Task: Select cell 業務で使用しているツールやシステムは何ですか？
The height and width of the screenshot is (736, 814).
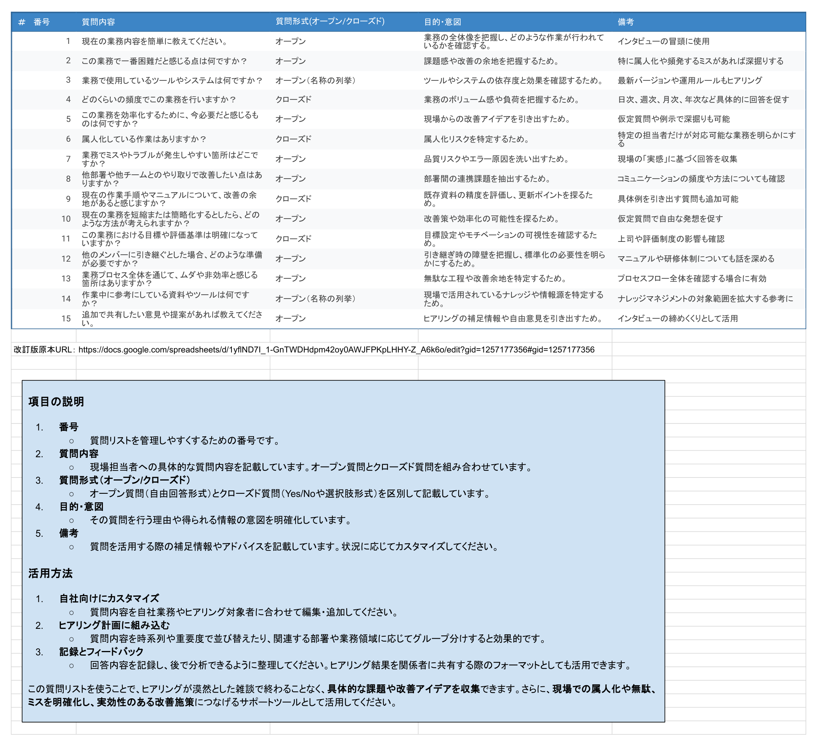Action: pos(173,80)
